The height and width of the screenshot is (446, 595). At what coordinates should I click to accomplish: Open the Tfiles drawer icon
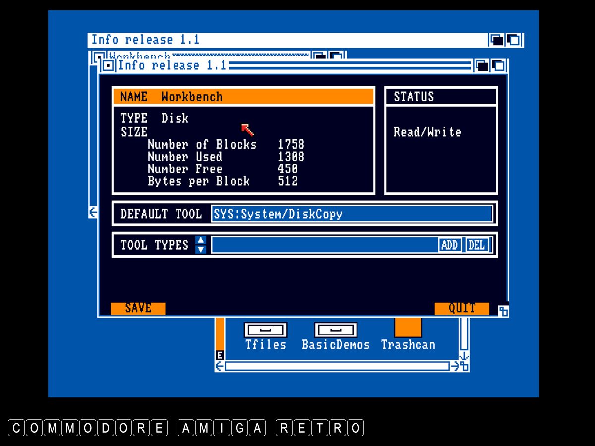(x=266, y=331)
